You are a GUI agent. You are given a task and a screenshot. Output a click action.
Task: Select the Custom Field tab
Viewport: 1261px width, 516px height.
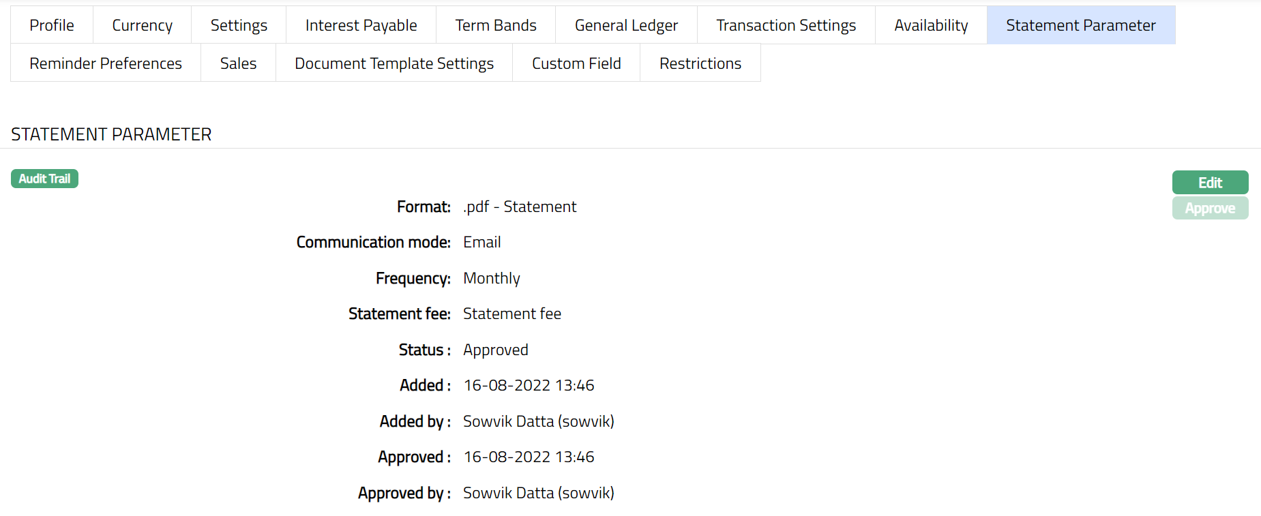click(x=576, y=63)
